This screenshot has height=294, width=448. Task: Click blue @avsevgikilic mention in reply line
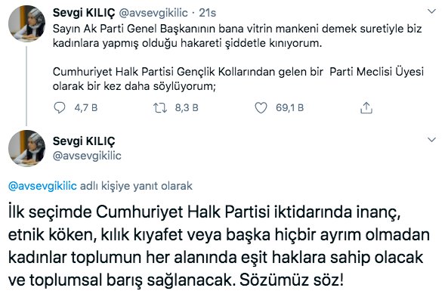42,186
